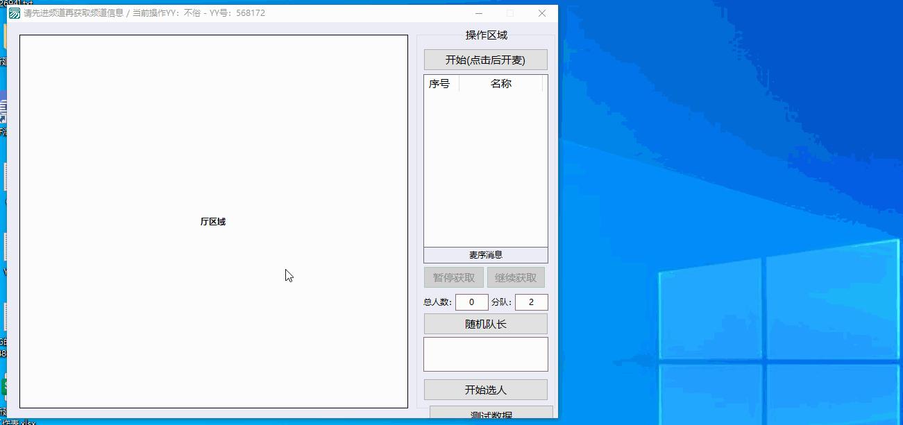Focus the 总人数 input field
This screenshot has width=903, height=425.
(x=472, y=302)
